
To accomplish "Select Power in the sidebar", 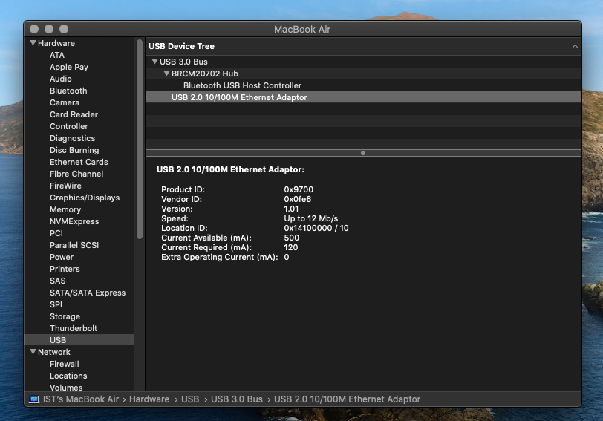I will pos(62,257).
